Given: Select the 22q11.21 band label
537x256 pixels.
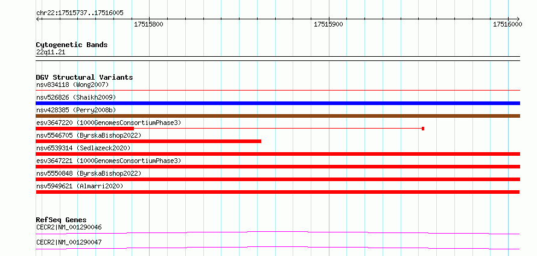Looking at the screenshot, I should coord(51,53).
